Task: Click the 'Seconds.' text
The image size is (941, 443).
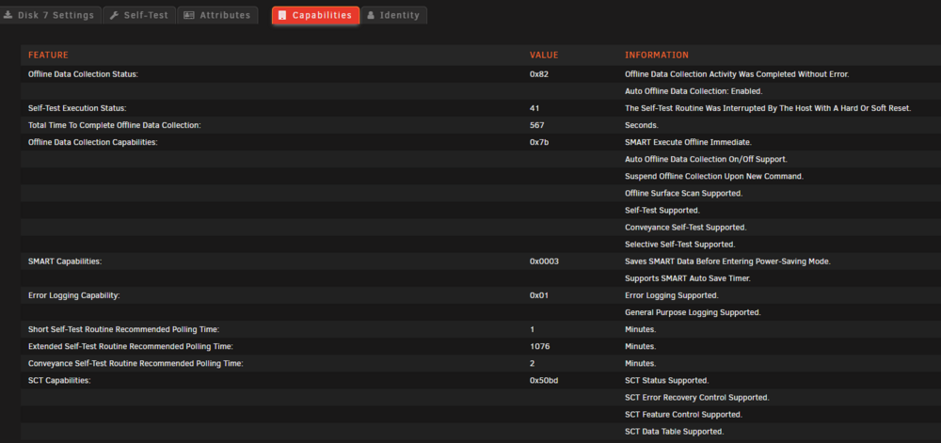Action: [642, 125]
